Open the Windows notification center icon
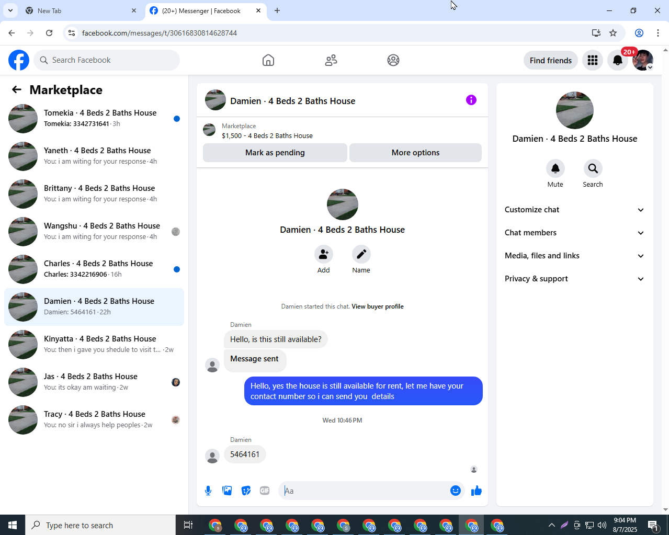Screen dimensions: 669x535 [653, 525]
